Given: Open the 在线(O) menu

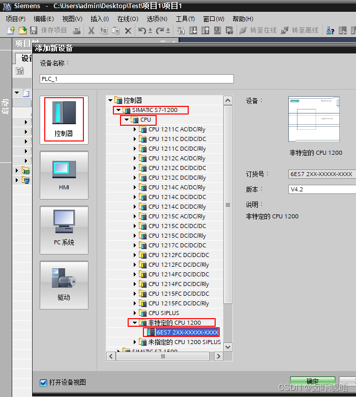Looking at the screenshot, I should [x=128, y=19].
